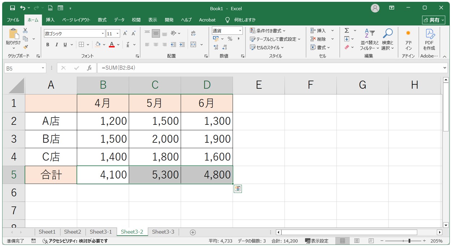
Task: Click the Increase Indent icon
Action: click(x=182, y=45)
